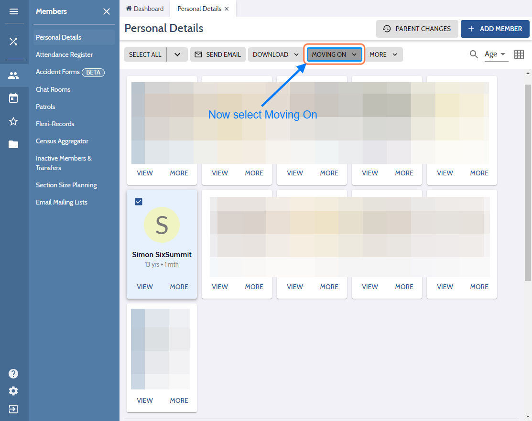Open Personal Details in sidebar
Image resolution: width=532 pixels, height=421 pixels.
tap(74, 37)
